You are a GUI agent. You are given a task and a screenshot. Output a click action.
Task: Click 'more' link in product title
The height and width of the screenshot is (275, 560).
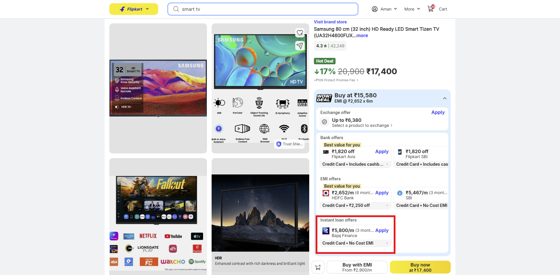pyautogui.click(x=362, y=35)
